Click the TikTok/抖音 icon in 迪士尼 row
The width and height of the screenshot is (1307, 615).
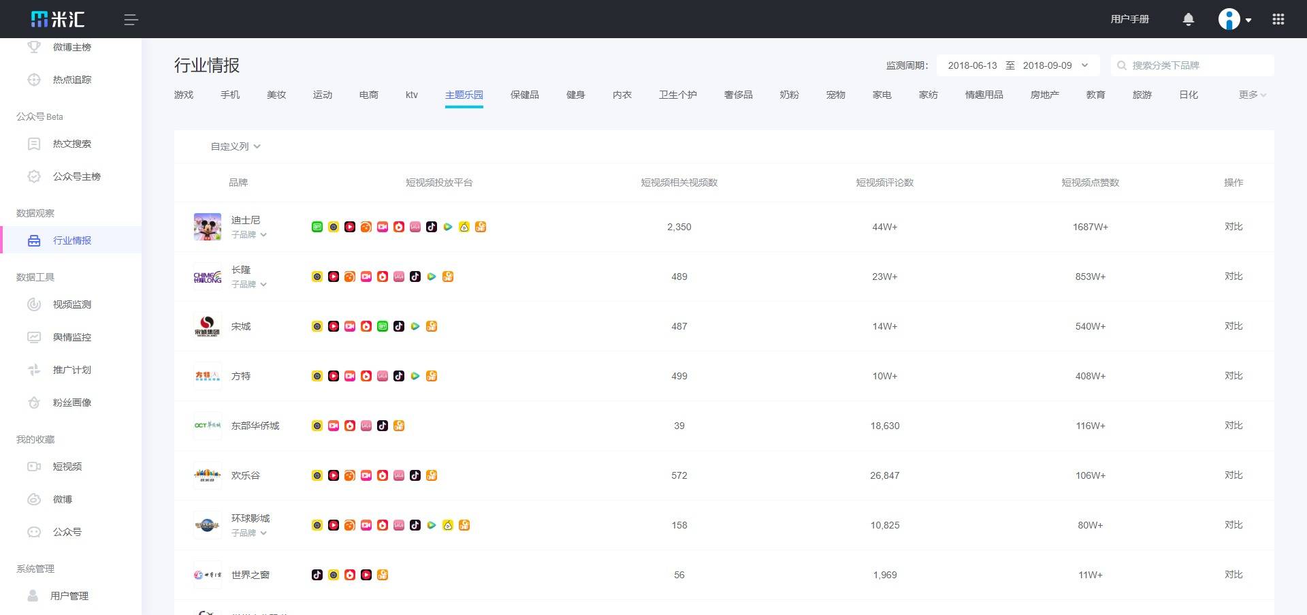point(432,227)
